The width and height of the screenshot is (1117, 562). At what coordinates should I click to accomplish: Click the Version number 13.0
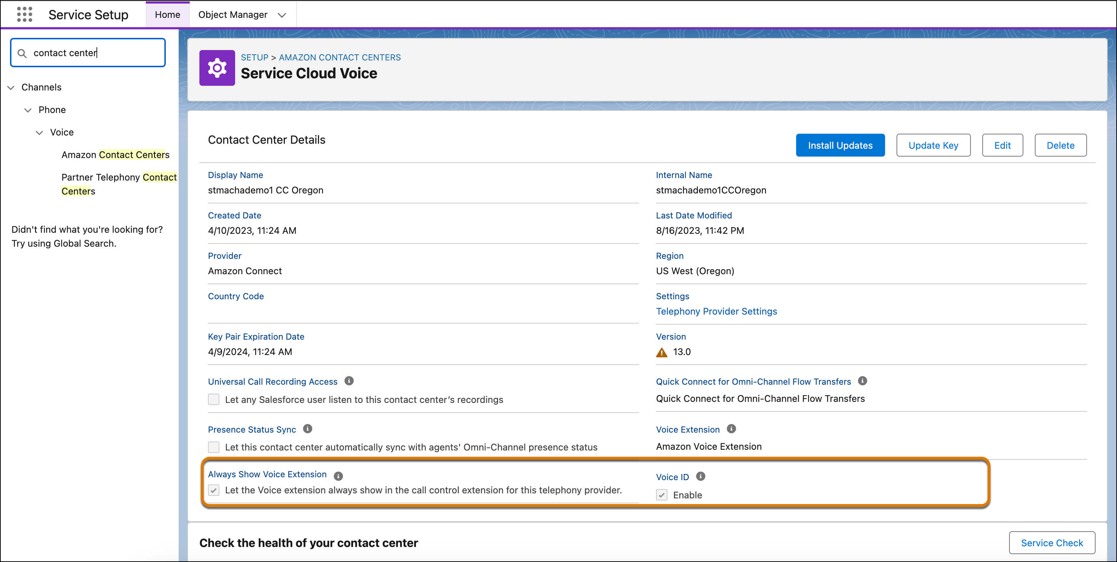[x=682, y=351]
